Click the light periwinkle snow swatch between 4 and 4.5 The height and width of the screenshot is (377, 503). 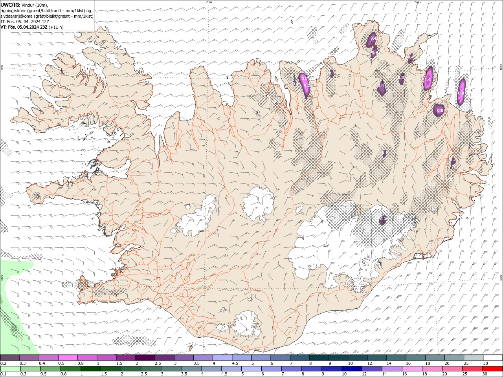pyautogui.click(x=222, y=358)
